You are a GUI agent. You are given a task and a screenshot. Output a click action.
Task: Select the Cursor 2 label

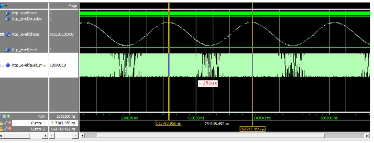point(38,129)
